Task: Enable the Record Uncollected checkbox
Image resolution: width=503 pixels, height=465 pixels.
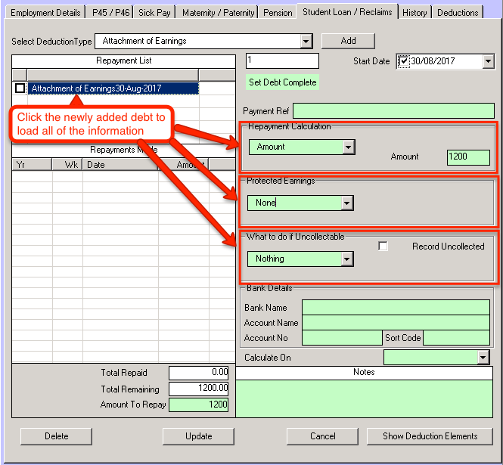Action: [x=383, y=246]
